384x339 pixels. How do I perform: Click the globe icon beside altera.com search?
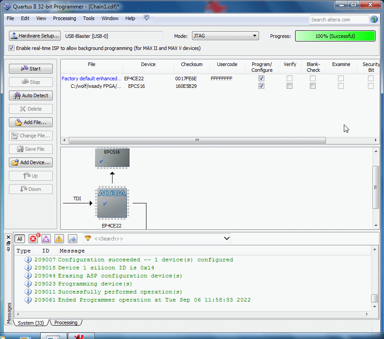(x=374, y=19)
